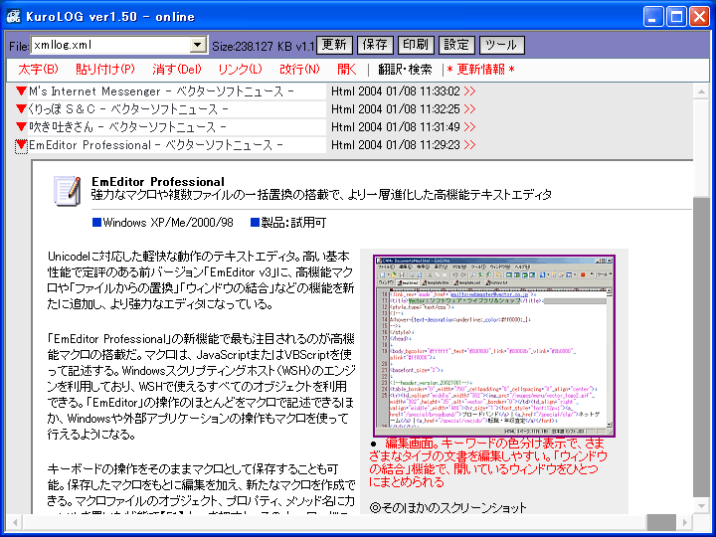The width and height of the screenshot is (716, 537).
Task: Click the 製品:試用可 label
Action: [293, 223]
